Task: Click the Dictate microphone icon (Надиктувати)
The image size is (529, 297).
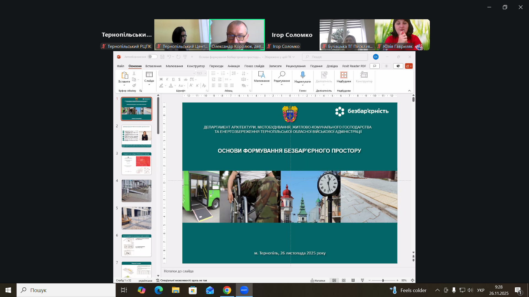Action: click(303, 75)
